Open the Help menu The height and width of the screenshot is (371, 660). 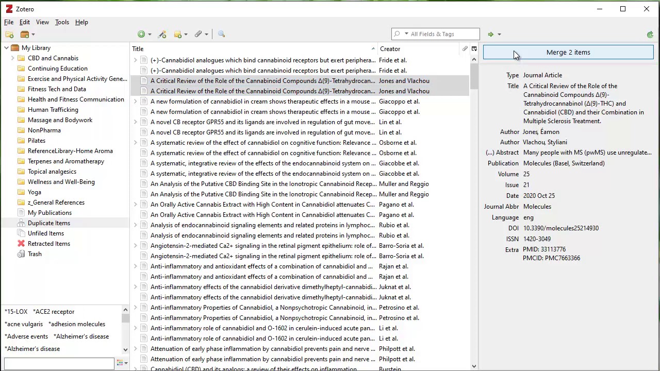coord(81,22)
